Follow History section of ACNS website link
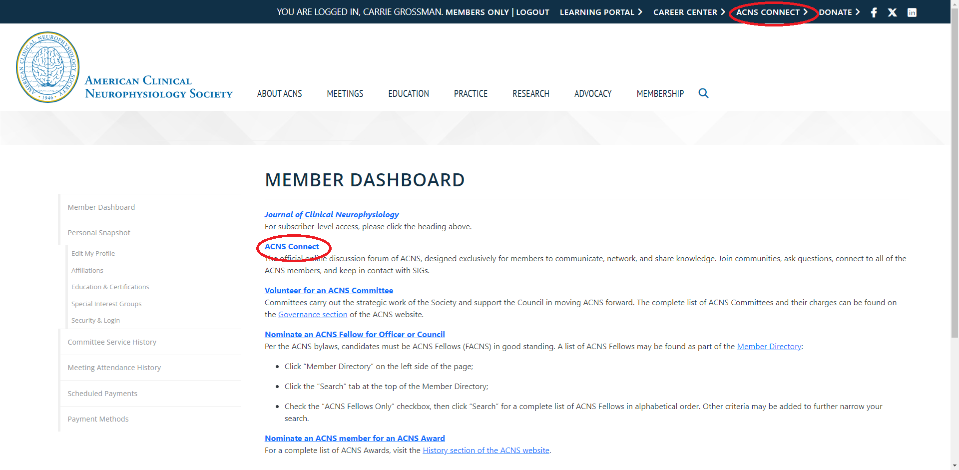The width and height of the screenshot is (959, 470). [486, 450]
